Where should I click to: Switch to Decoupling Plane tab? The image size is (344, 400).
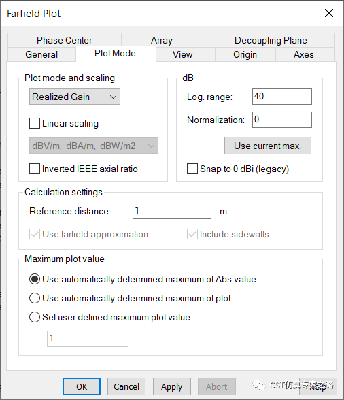270,40
